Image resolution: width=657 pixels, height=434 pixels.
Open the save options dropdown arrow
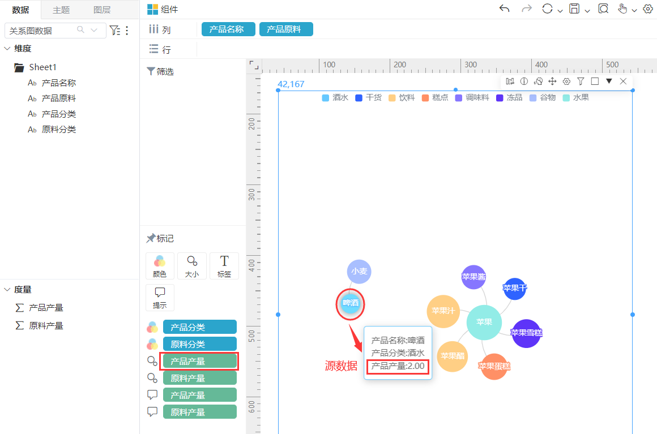click(x=587, y=10)
